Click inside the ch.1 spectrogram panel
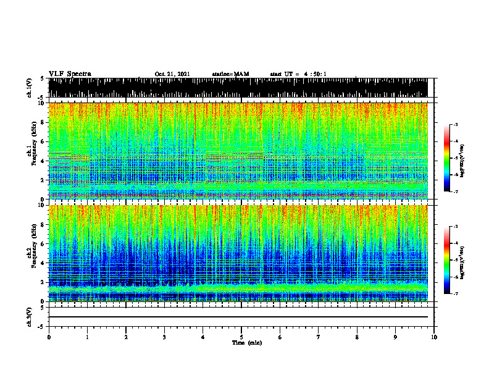The width and height of the screenshot is (489, 378). (x=238, y=151)
